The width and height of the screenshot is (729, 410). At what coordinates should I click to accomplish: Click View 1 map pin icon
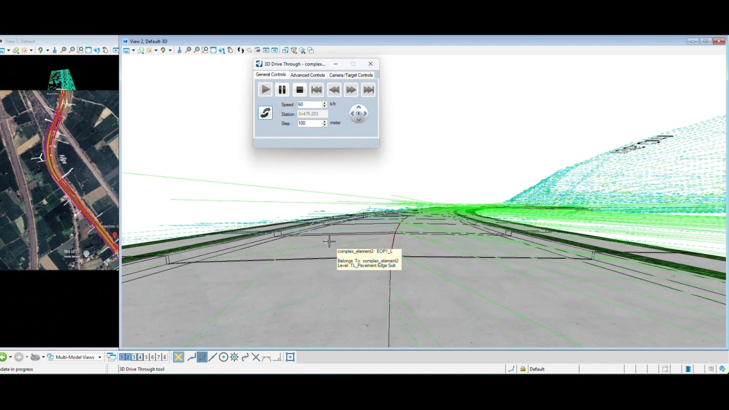pyautogui.click(x=40, y=50)
